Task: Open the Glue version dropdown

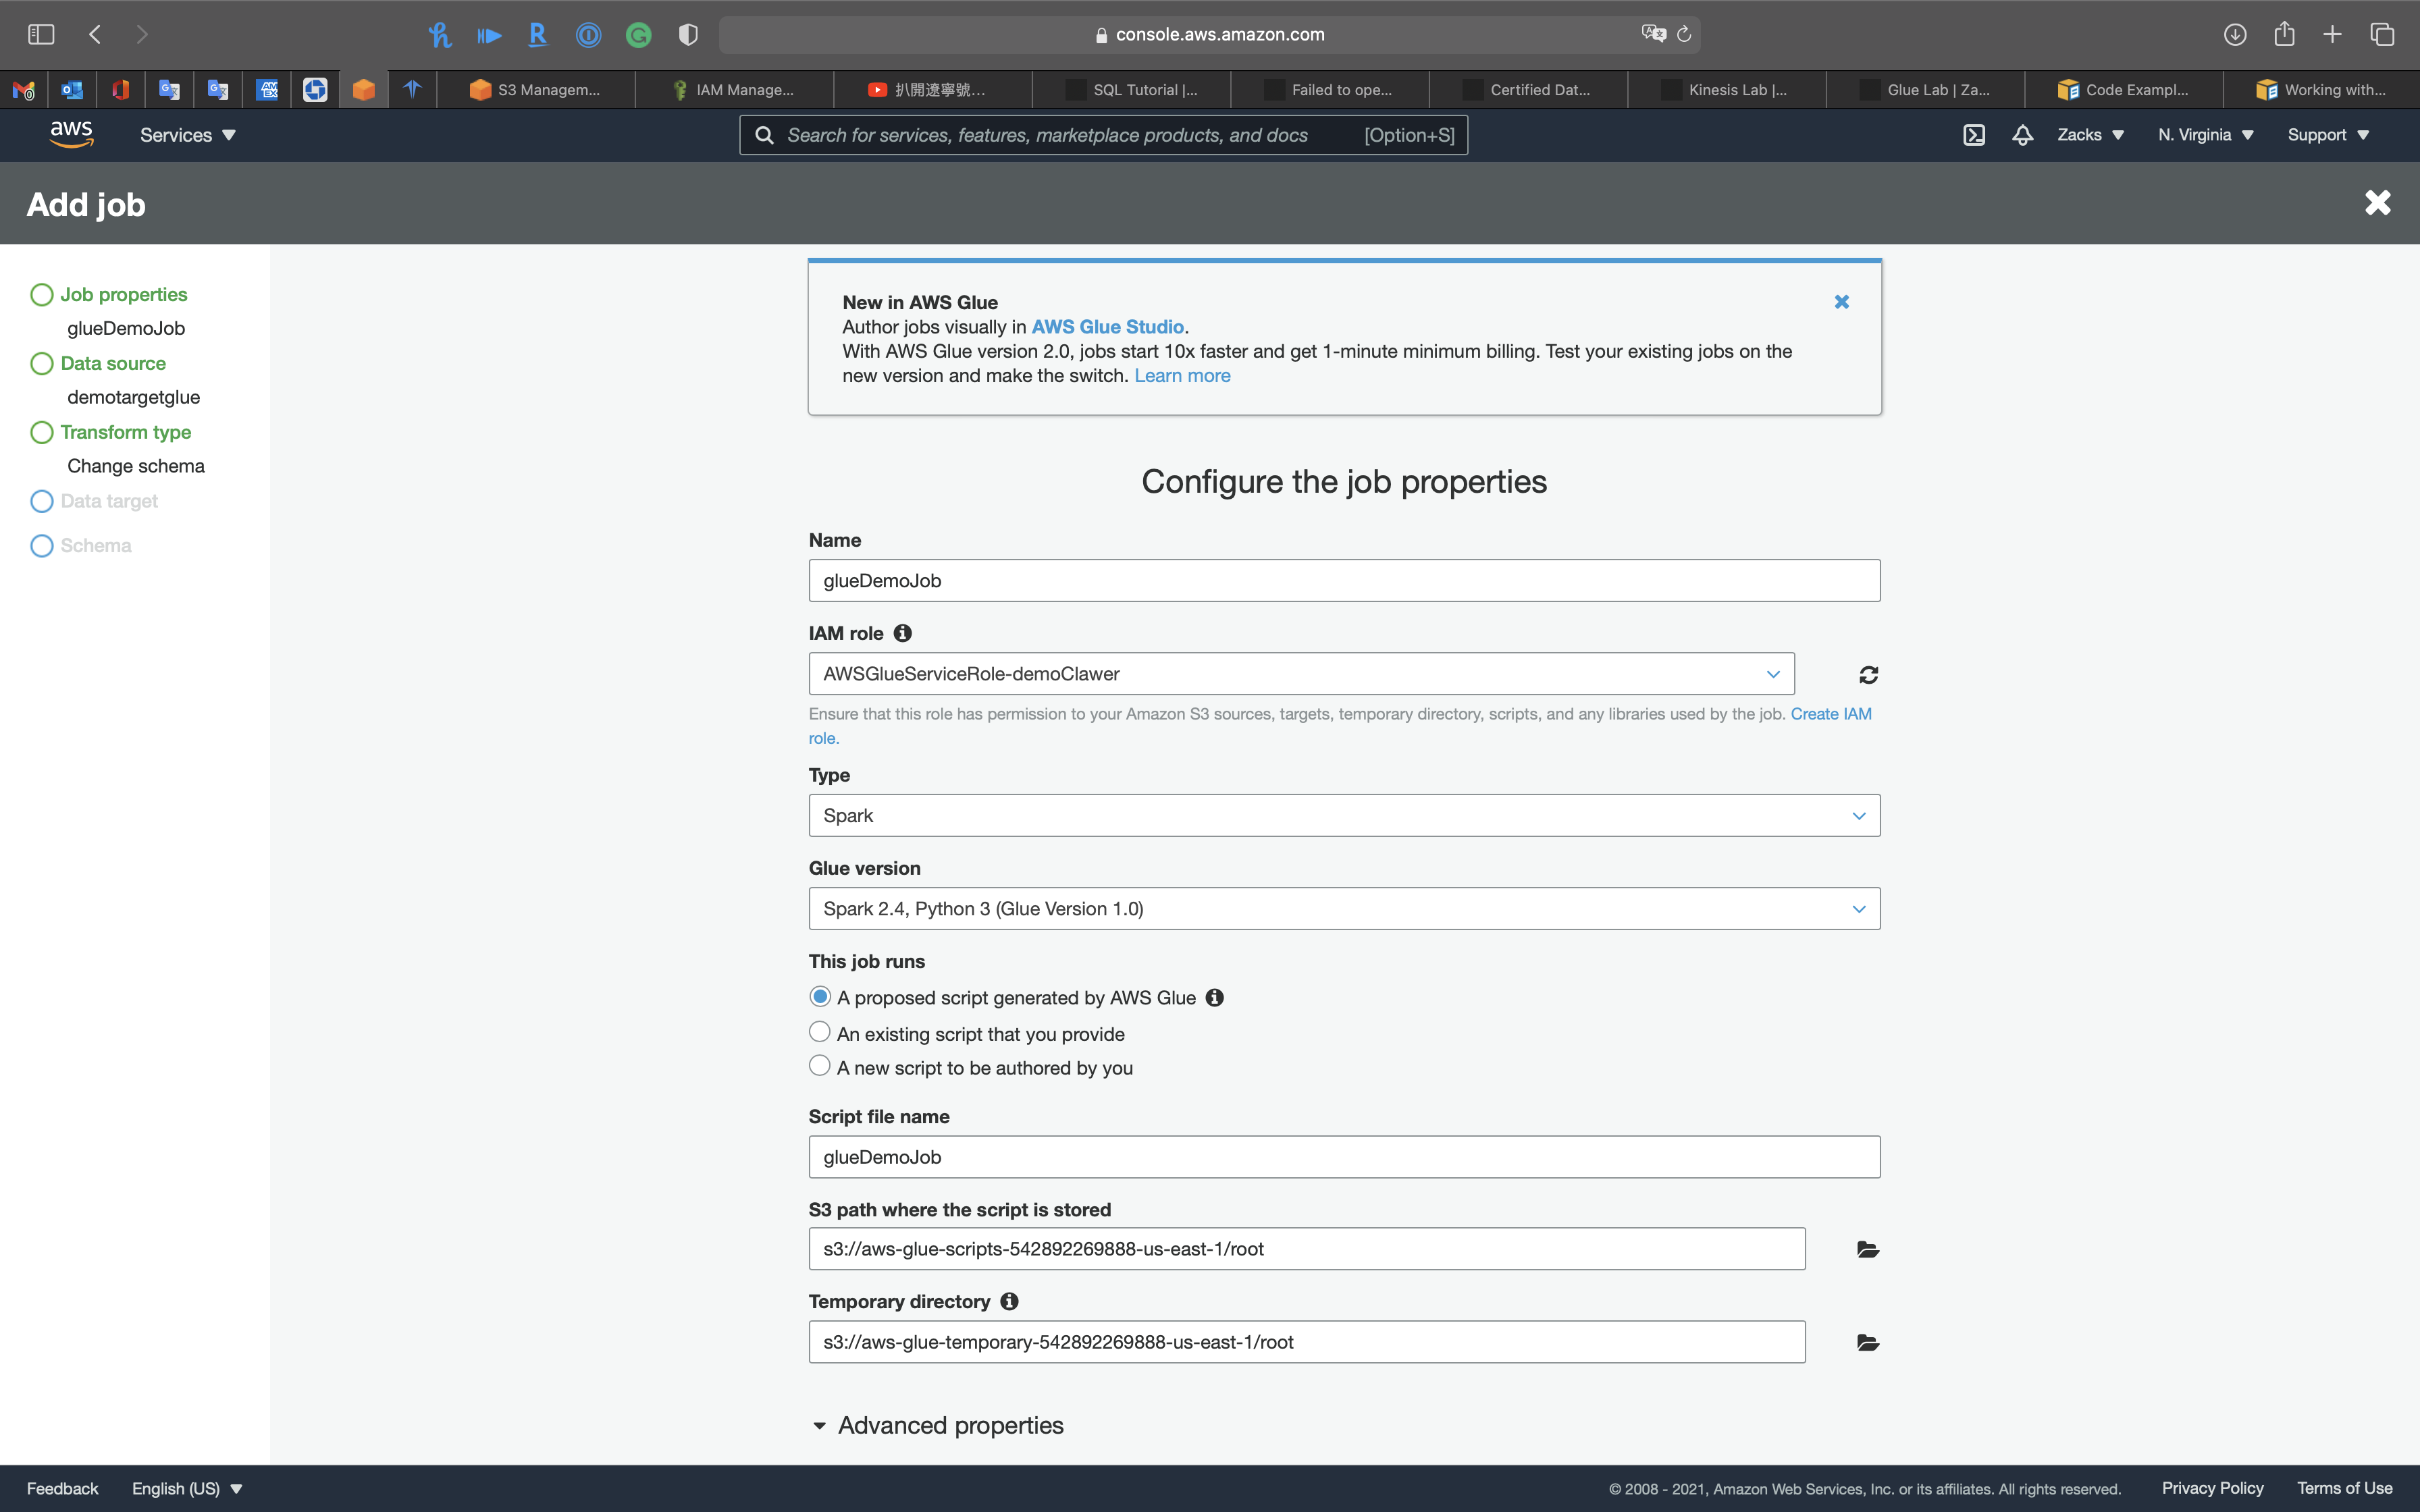Action: [1343, 909]
